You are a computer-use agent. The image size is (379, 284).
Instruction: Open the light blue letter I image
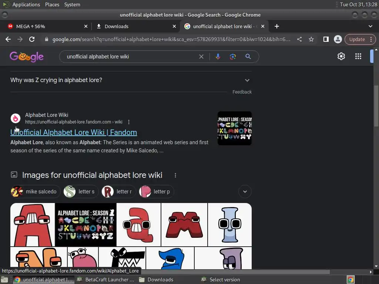coord(229,224)
